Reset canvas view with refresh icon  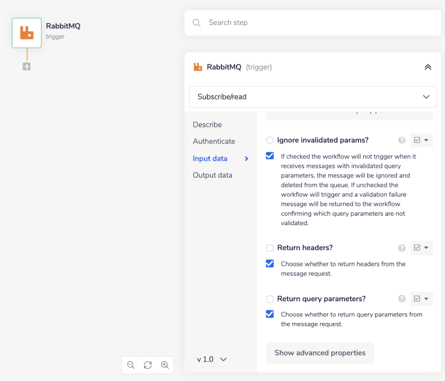coord(148,365)
